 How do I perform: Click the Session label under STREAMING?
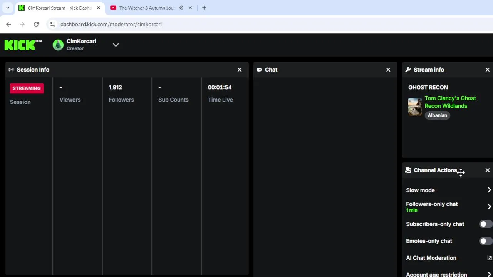pos(20,102)
